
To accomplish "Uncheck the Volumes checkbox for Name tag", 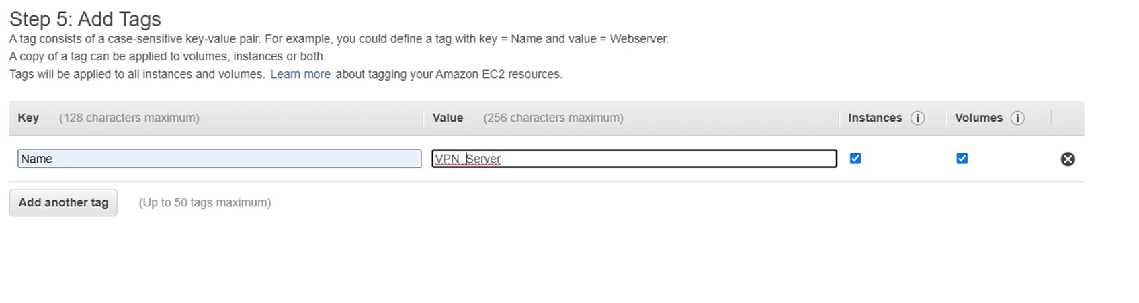I will coord(962,158).
